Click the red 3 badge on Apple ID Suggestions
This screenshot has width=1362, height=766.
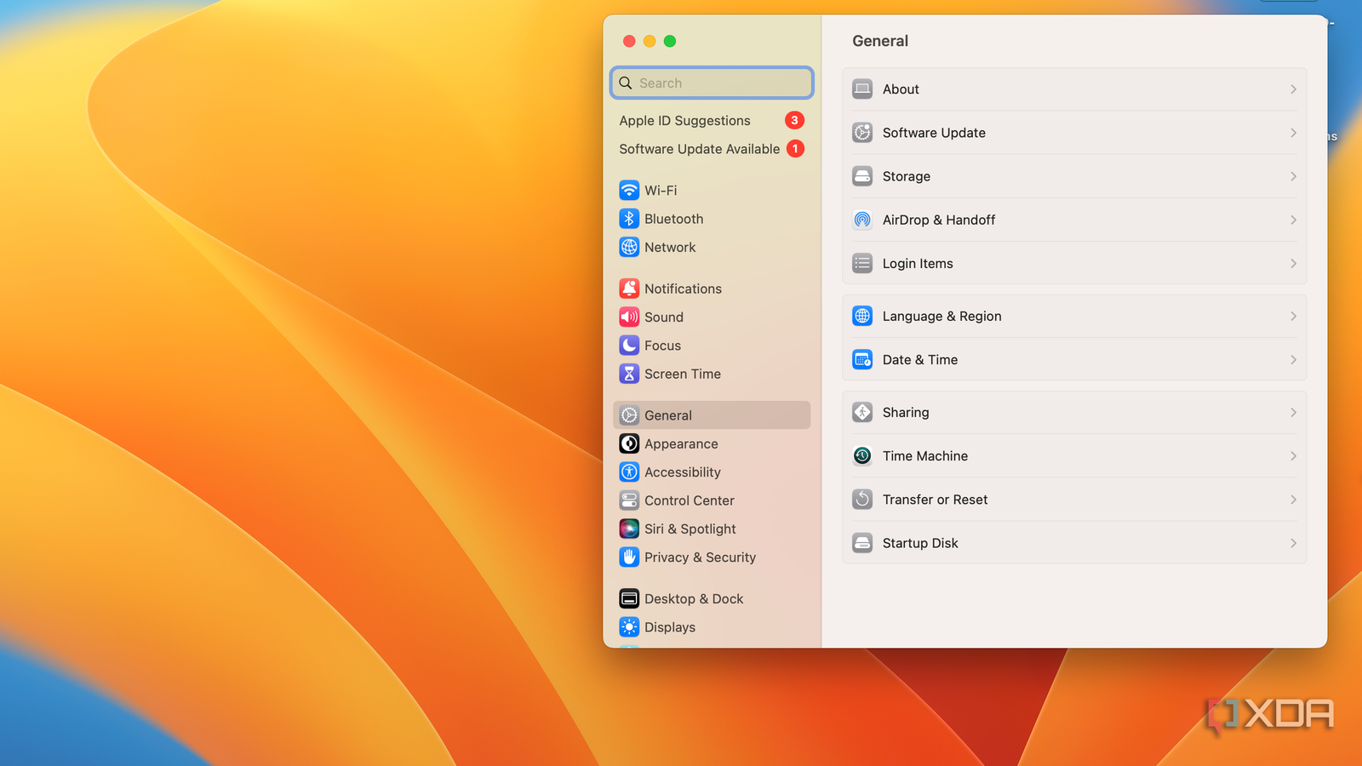pos(794,120)
